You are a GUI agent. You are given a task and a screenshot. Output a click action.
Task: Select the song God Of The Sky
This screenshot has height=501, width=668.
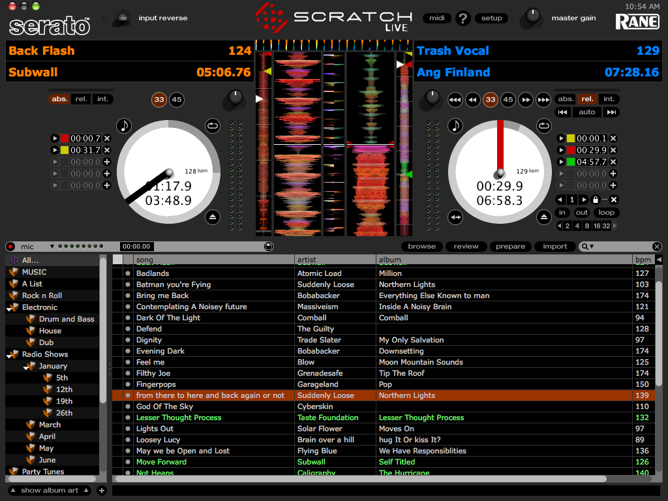point(164,406)
